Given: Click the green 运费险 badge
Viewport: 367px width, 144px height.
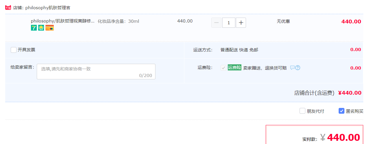Looking at the screenshot, I should click(234, 68).
